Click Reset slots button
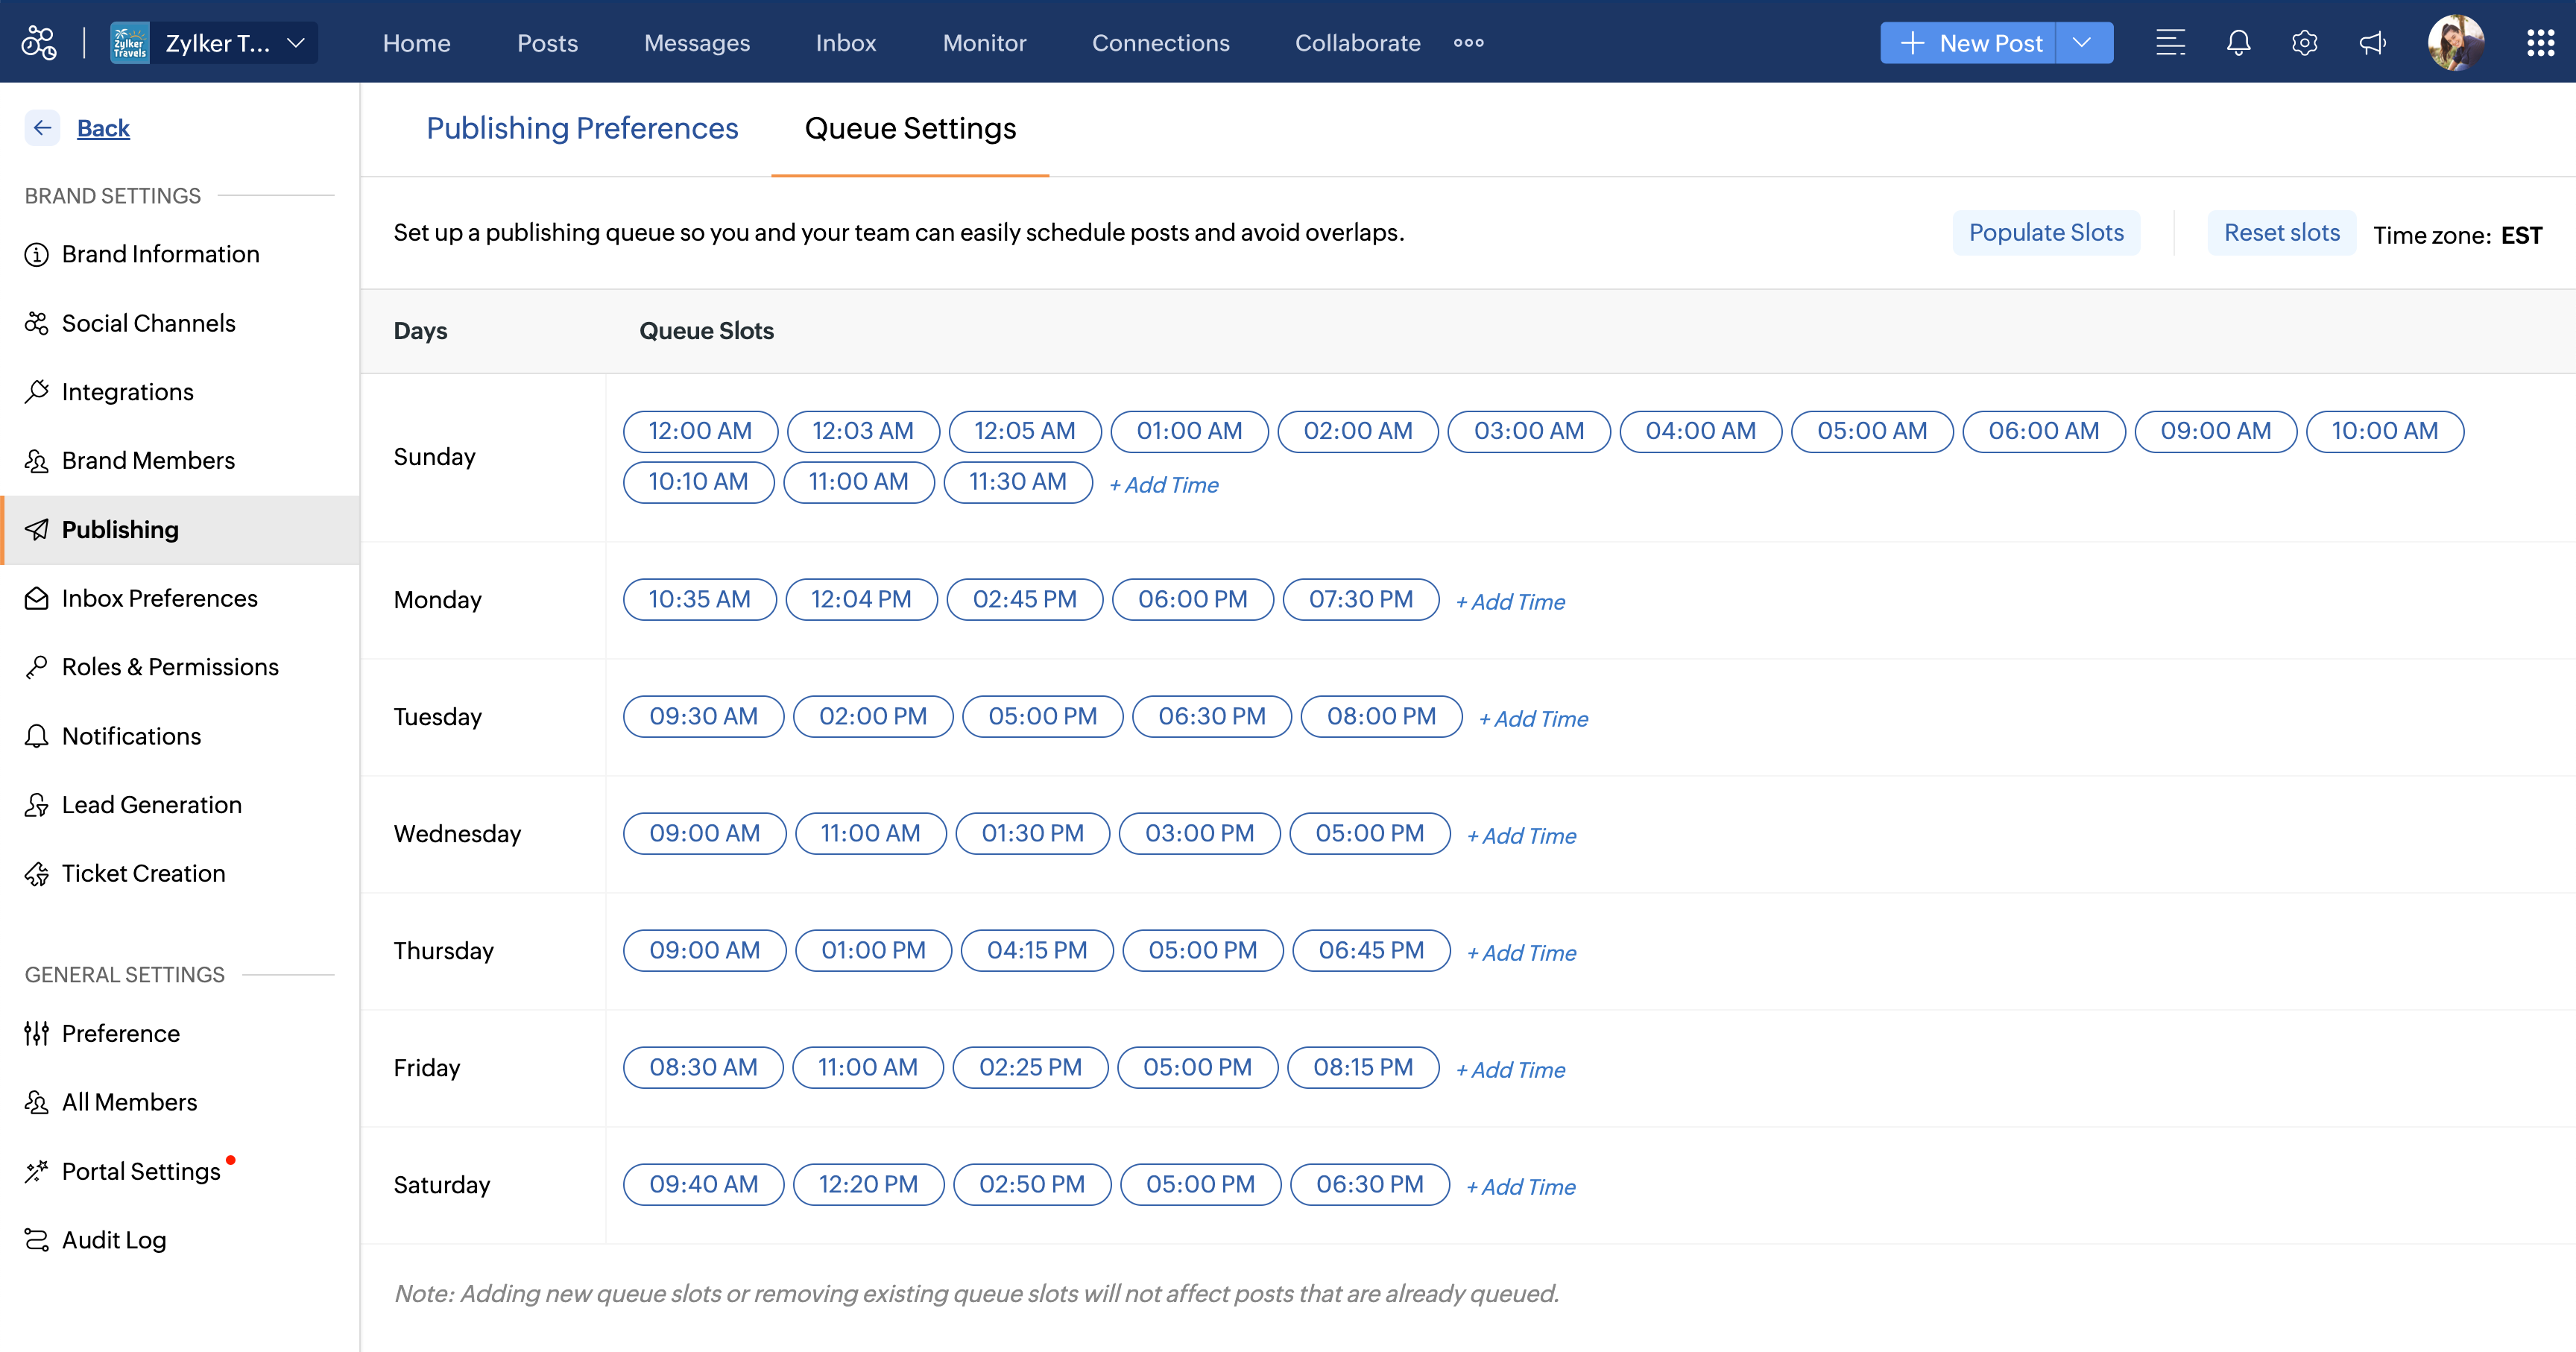The height and width of the screenshot is (1352, 2576). click(2281, 233)
